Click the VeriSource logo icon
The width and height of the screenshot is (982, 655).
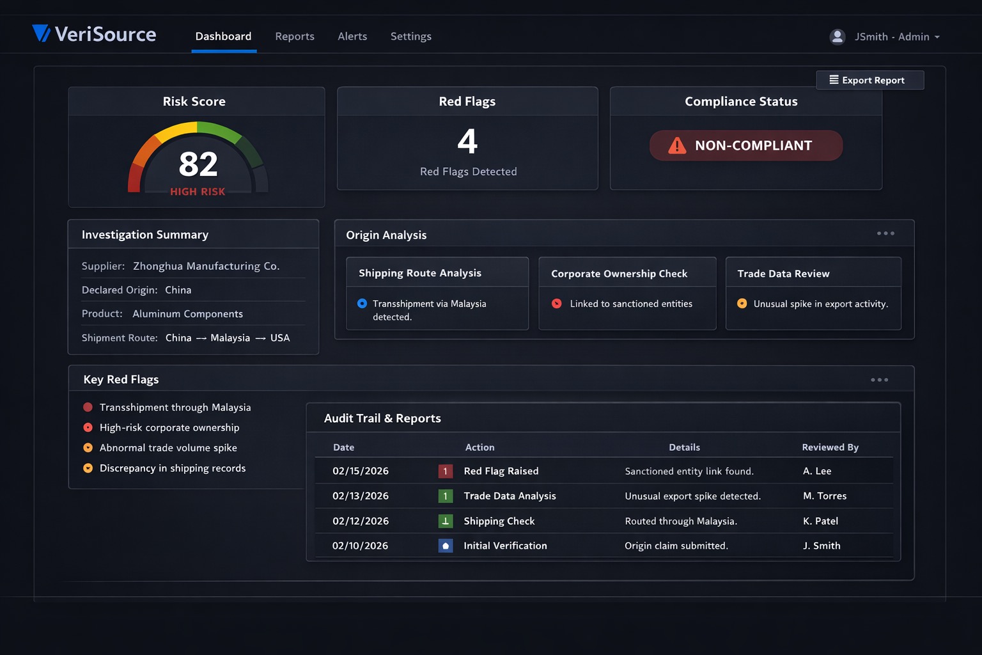coord(41,33)
